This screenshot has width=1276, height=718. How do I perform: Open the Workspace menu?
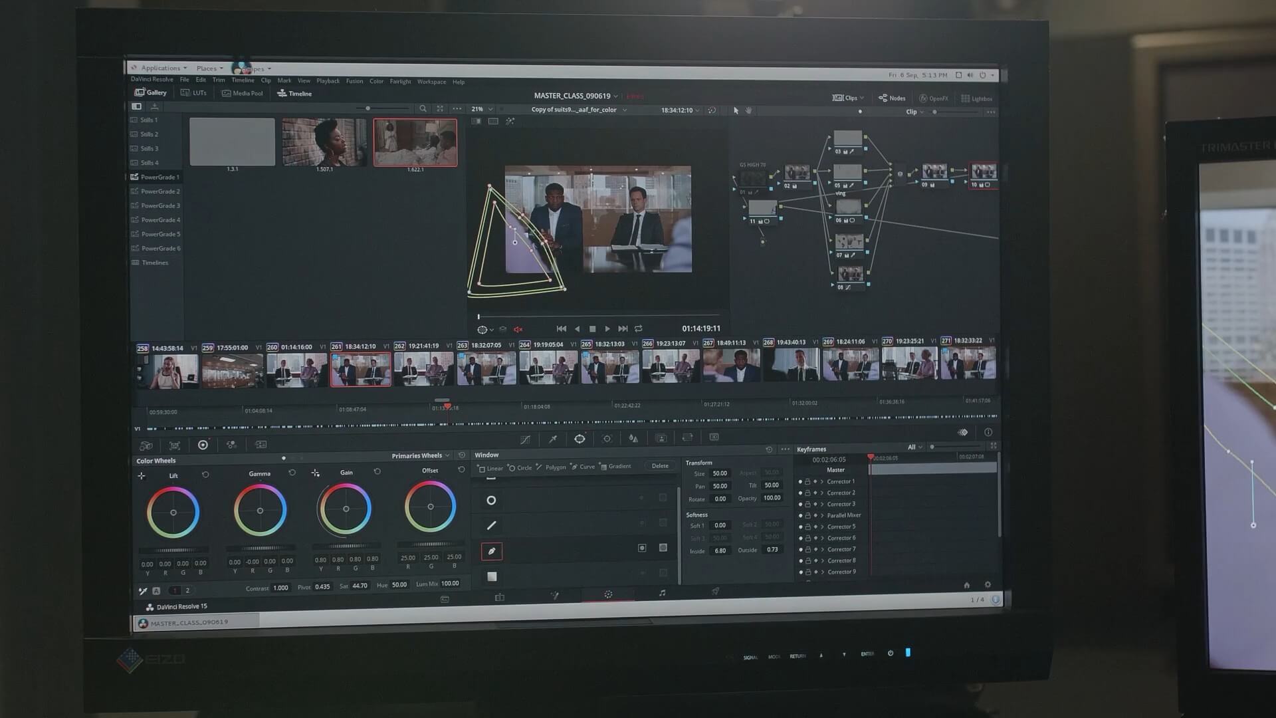431,82
